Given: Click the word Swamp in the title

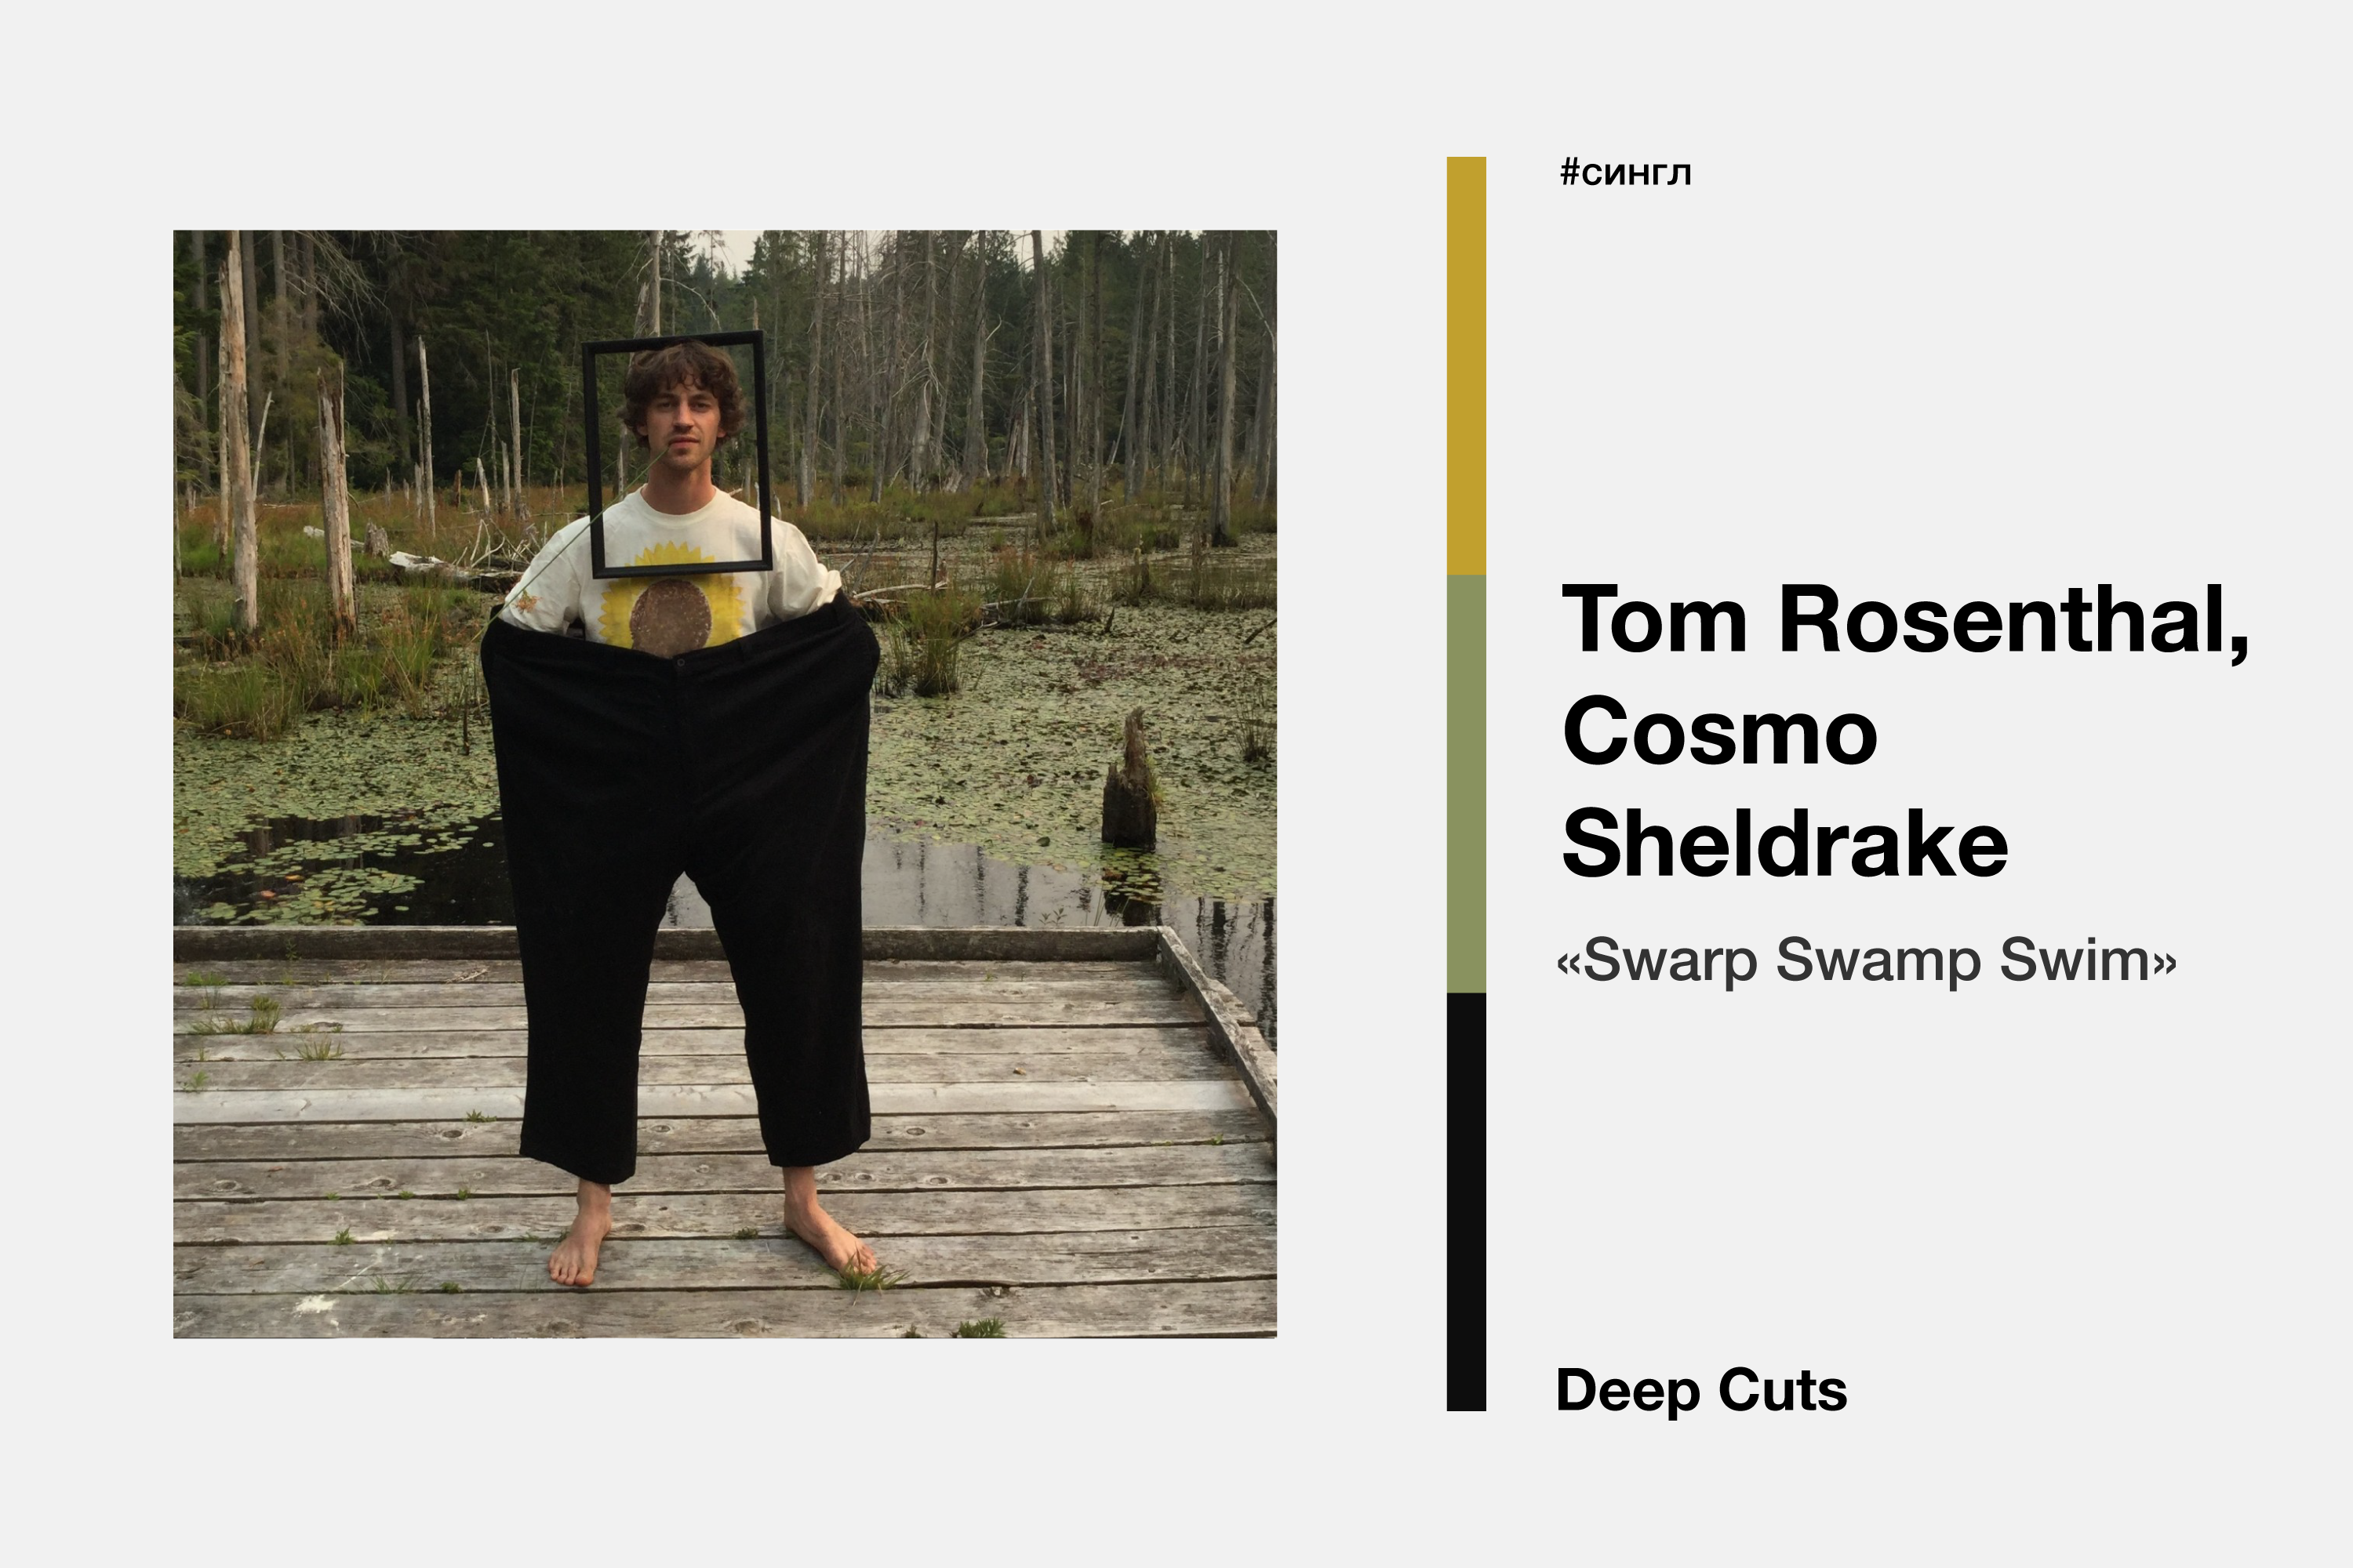Looking at the screenshot, I should [x=1878, y=962].
